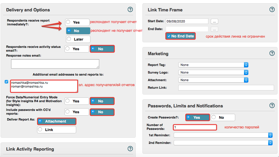279x157 pixels.
Task: Open the End Date calendar picker button
Action: pyautogui.click(x=214, y=29)
